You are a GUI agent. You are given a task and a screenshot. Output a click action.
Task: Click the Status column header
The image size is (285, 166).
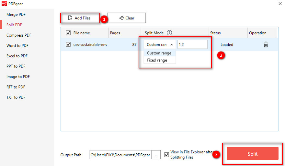[228, 33]
